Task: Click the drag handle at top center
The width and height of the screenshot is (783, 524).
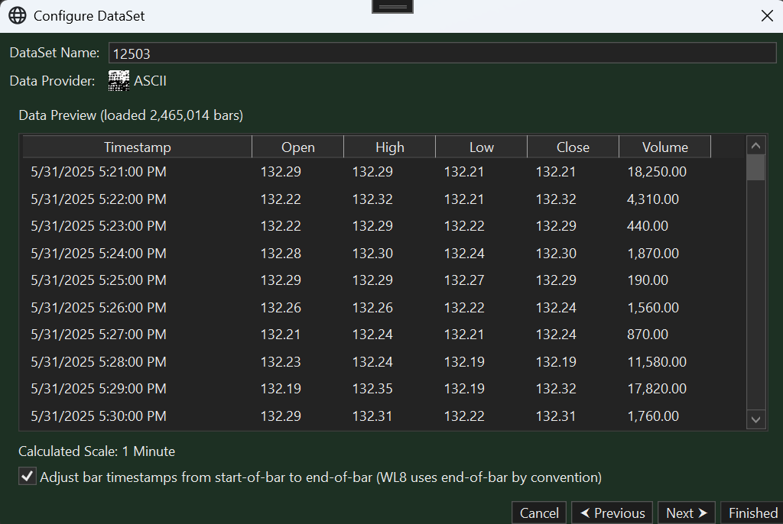Action: pos(392,6)
